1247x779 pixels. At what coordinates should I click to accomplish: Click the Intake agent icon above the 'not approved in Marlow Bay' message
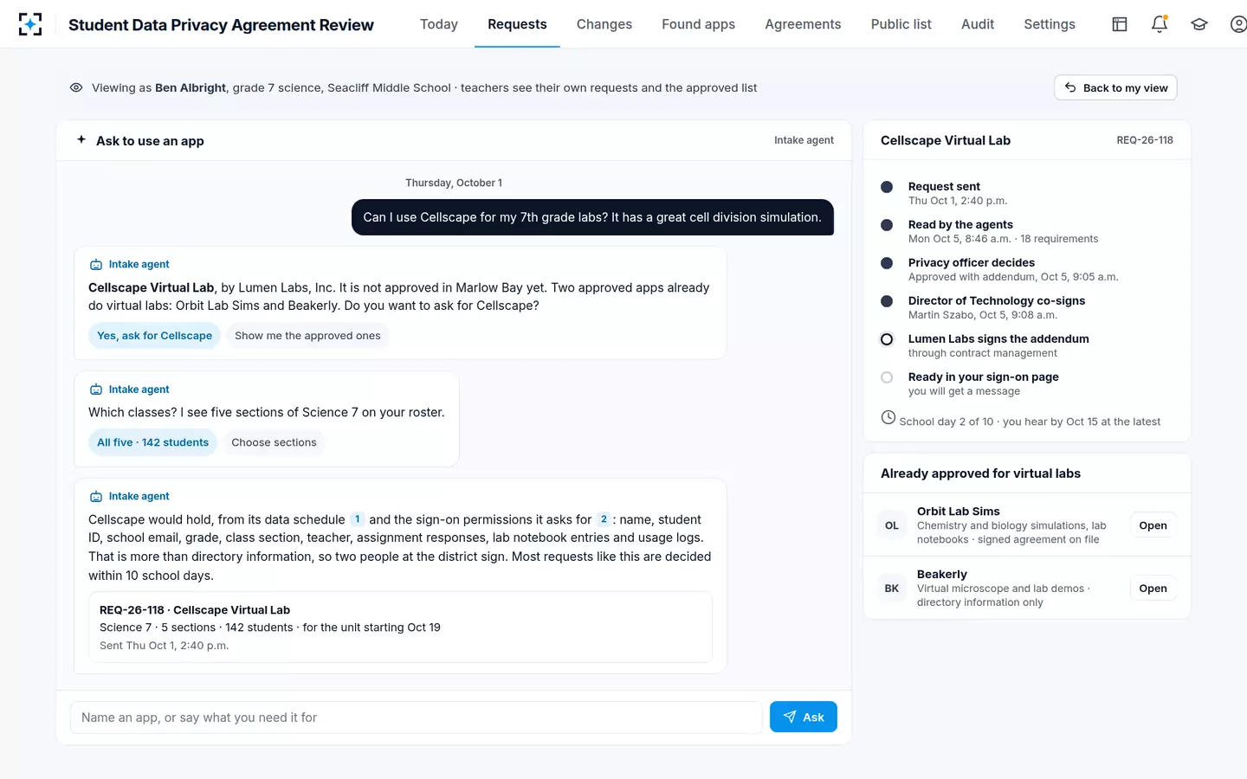96,265
